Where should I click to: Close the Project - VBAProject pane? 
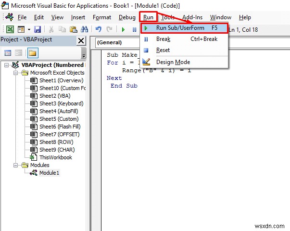pos(81,41)
